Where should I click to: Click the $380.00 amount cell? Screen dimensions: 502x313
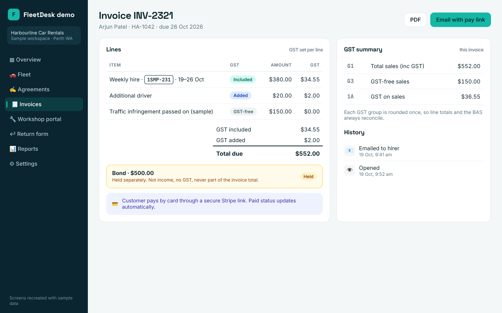280,80
